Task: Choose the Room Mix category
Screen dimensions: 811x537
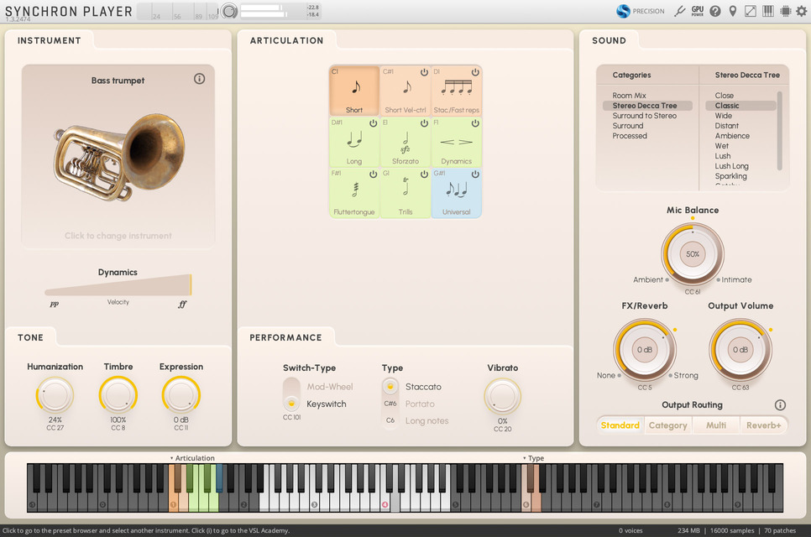Action: pyautogui.click(x=629, y=95)
